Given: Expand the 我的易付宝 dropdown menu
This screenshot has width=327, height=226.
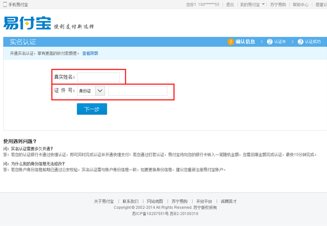Looking at the screenshot, I should 253,5.
